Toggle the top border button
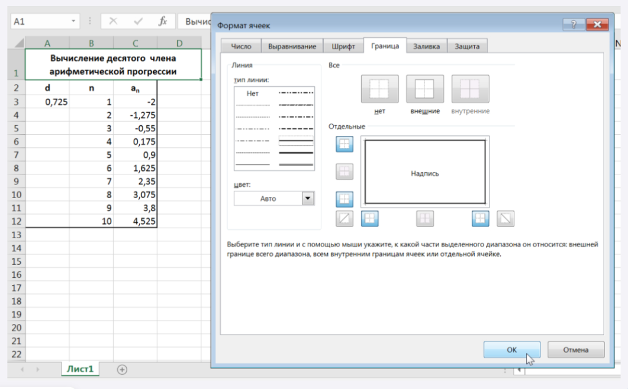 pos(344,144)
